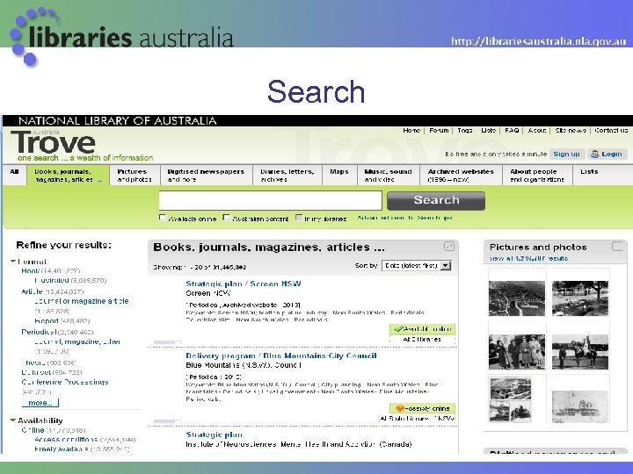Filter results by Periodical format
The image size is (633, 474).
click(40, 332)
